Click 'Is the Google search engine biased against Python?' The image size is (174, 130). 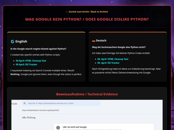point(38,49)
